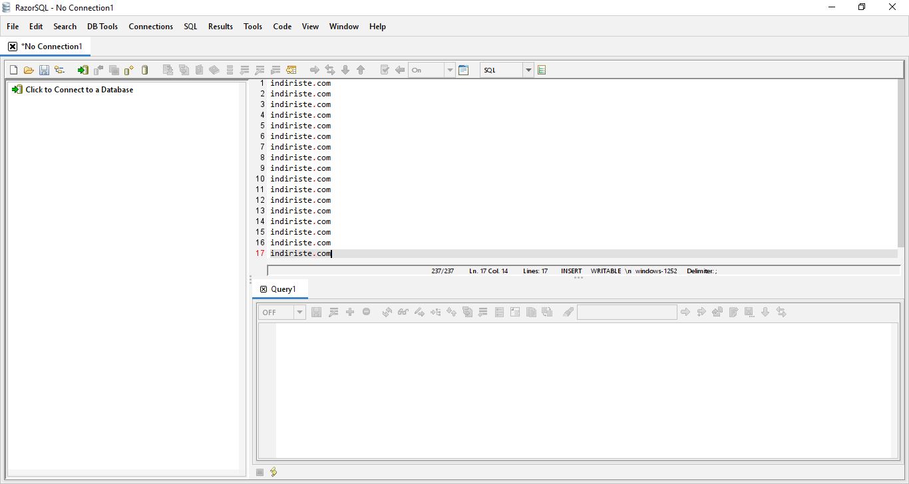
Task: Open the SQL language dropdown
Action: (x=528, y=70)
